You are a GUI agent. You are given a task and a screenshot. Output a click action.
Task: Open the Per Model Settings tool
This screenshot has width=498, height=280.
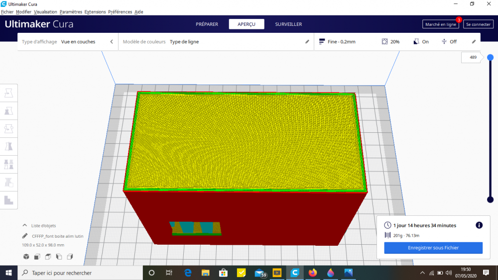[x=8, y=164]
